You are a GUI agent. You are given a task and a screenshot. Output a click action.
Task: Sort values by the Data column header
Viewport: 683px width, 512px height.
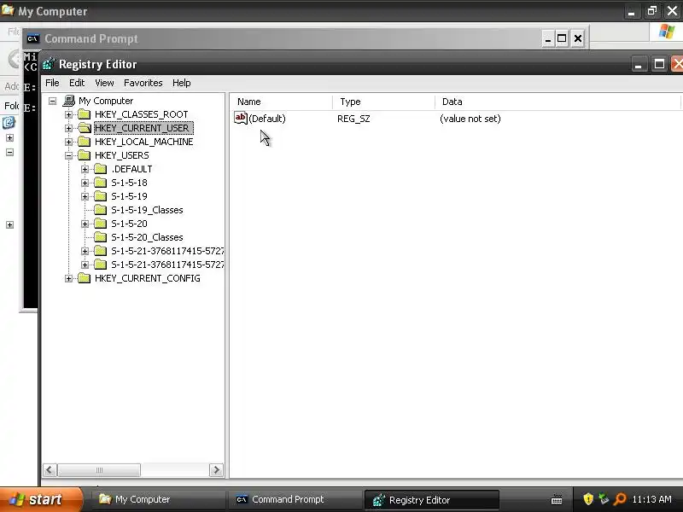pyautogui.click(x=557, y=102)
